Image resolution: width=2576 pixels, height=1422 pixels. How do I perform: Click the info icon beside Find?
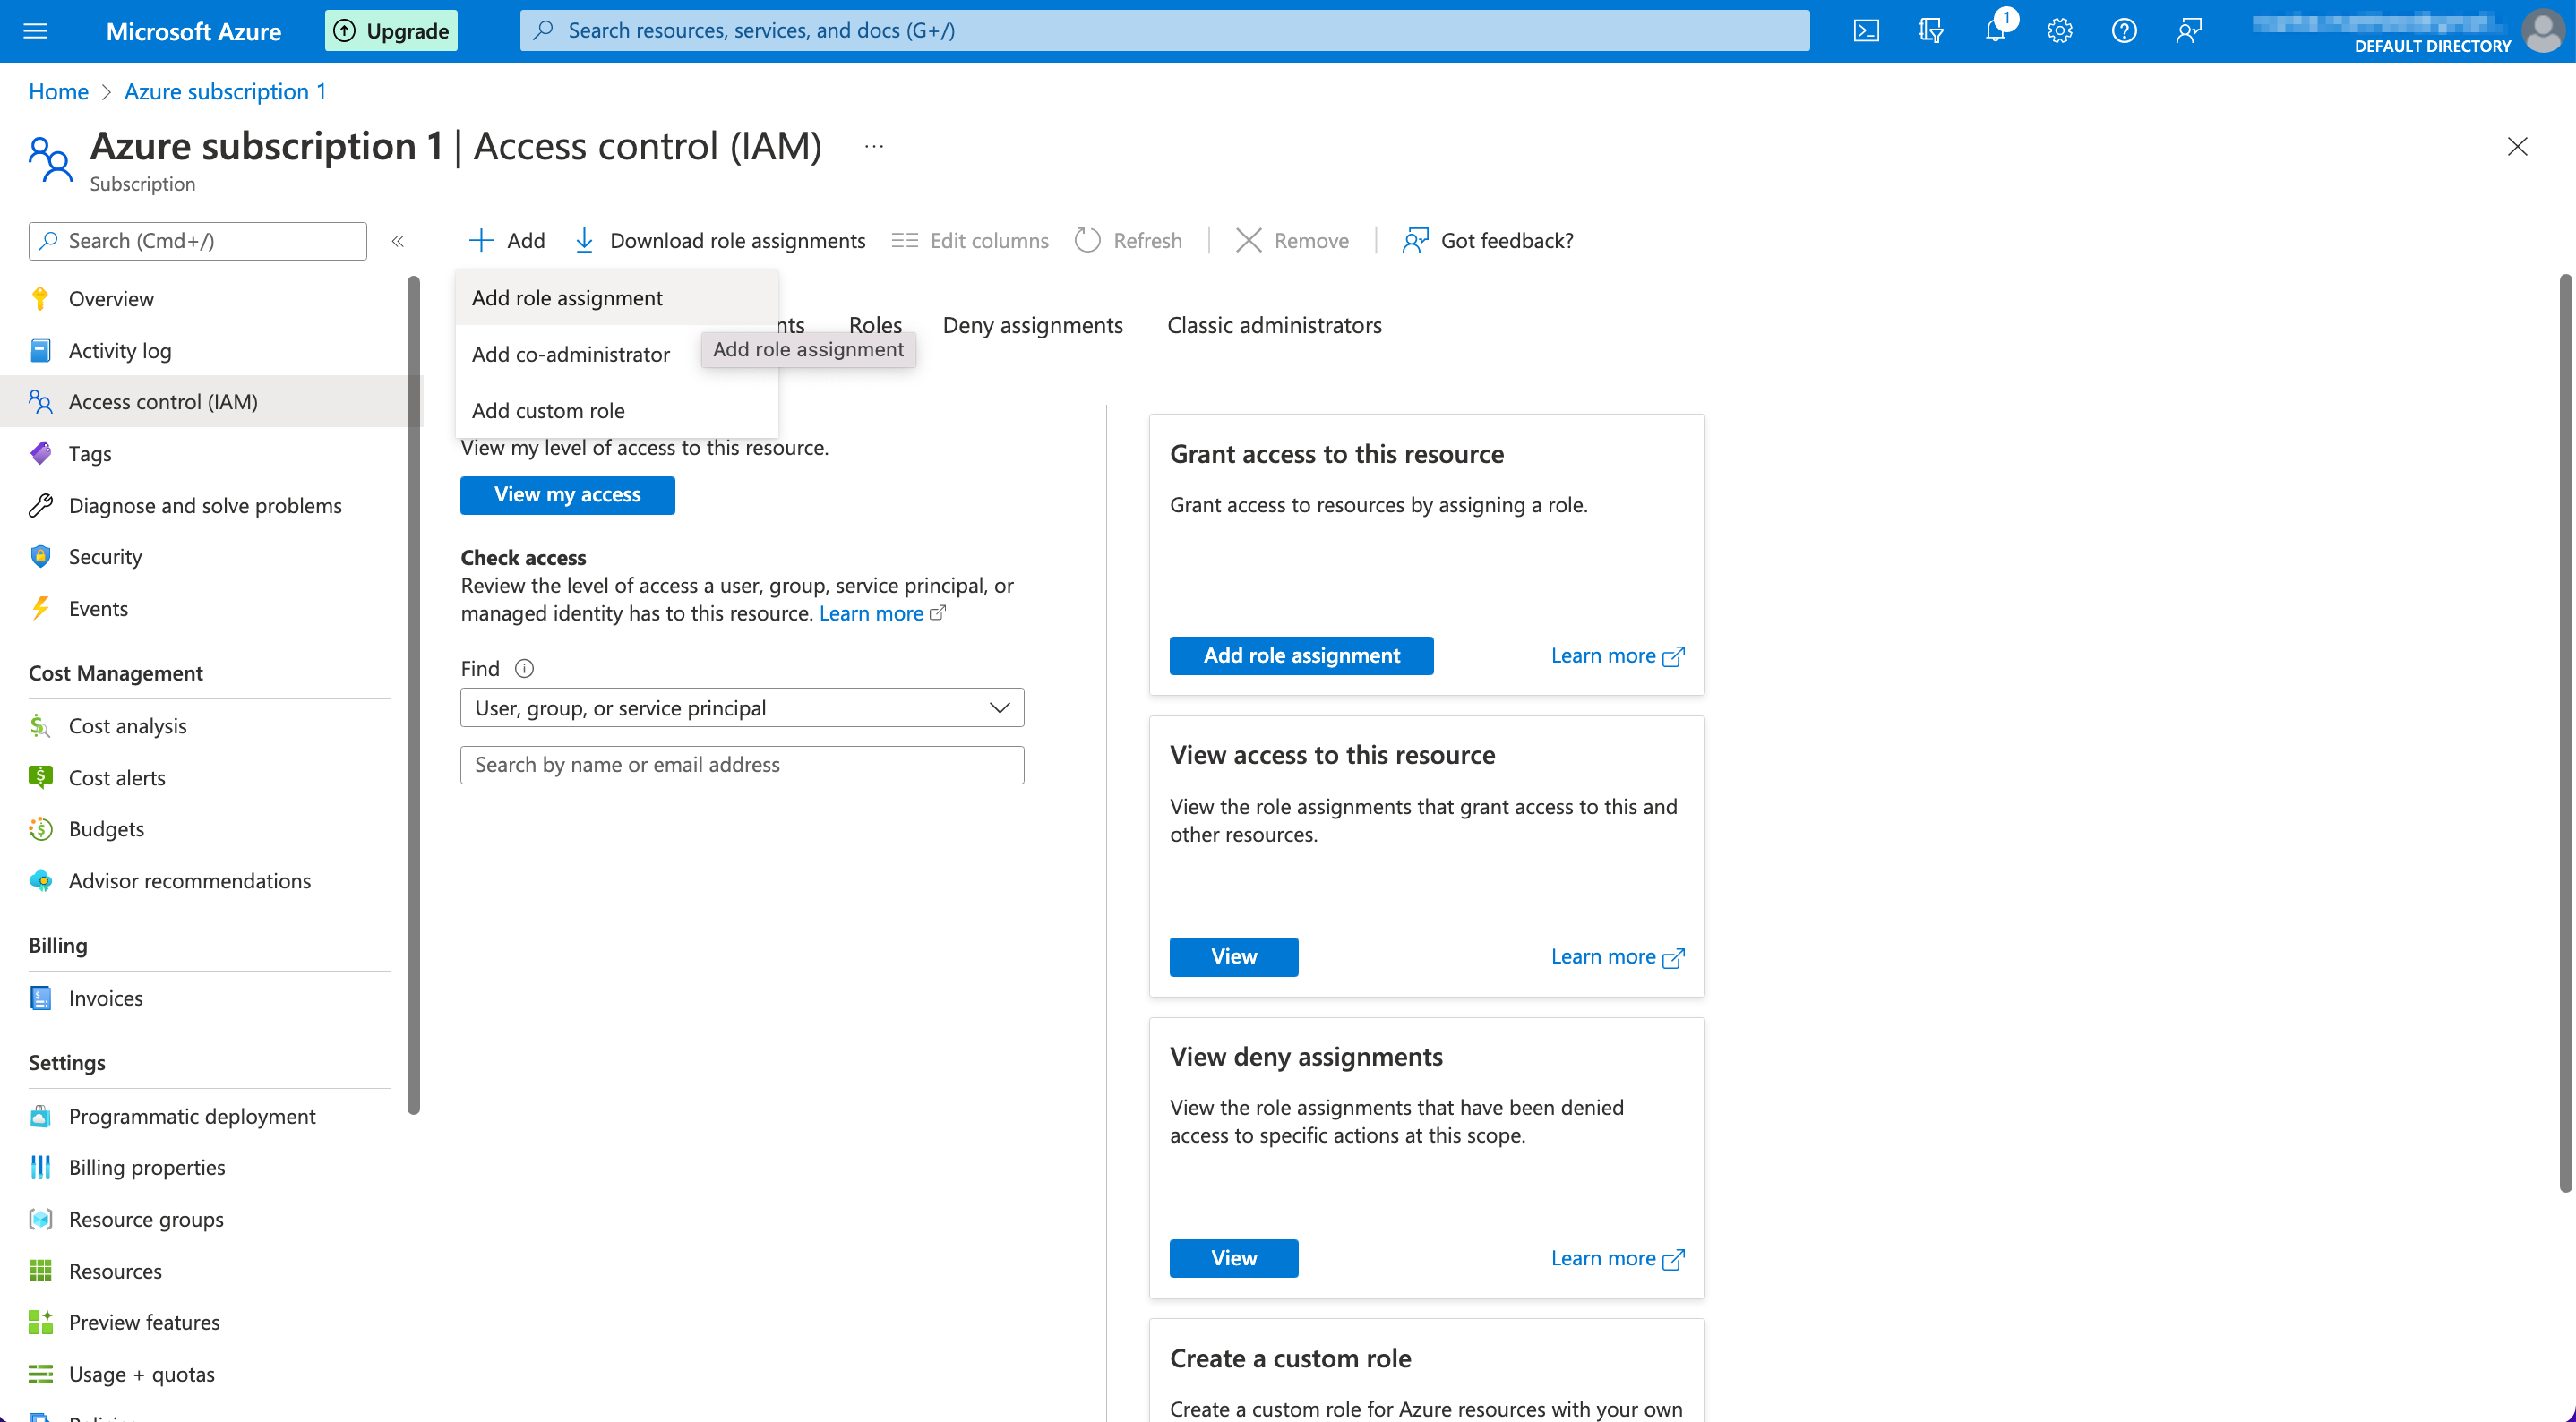point(524,668)
